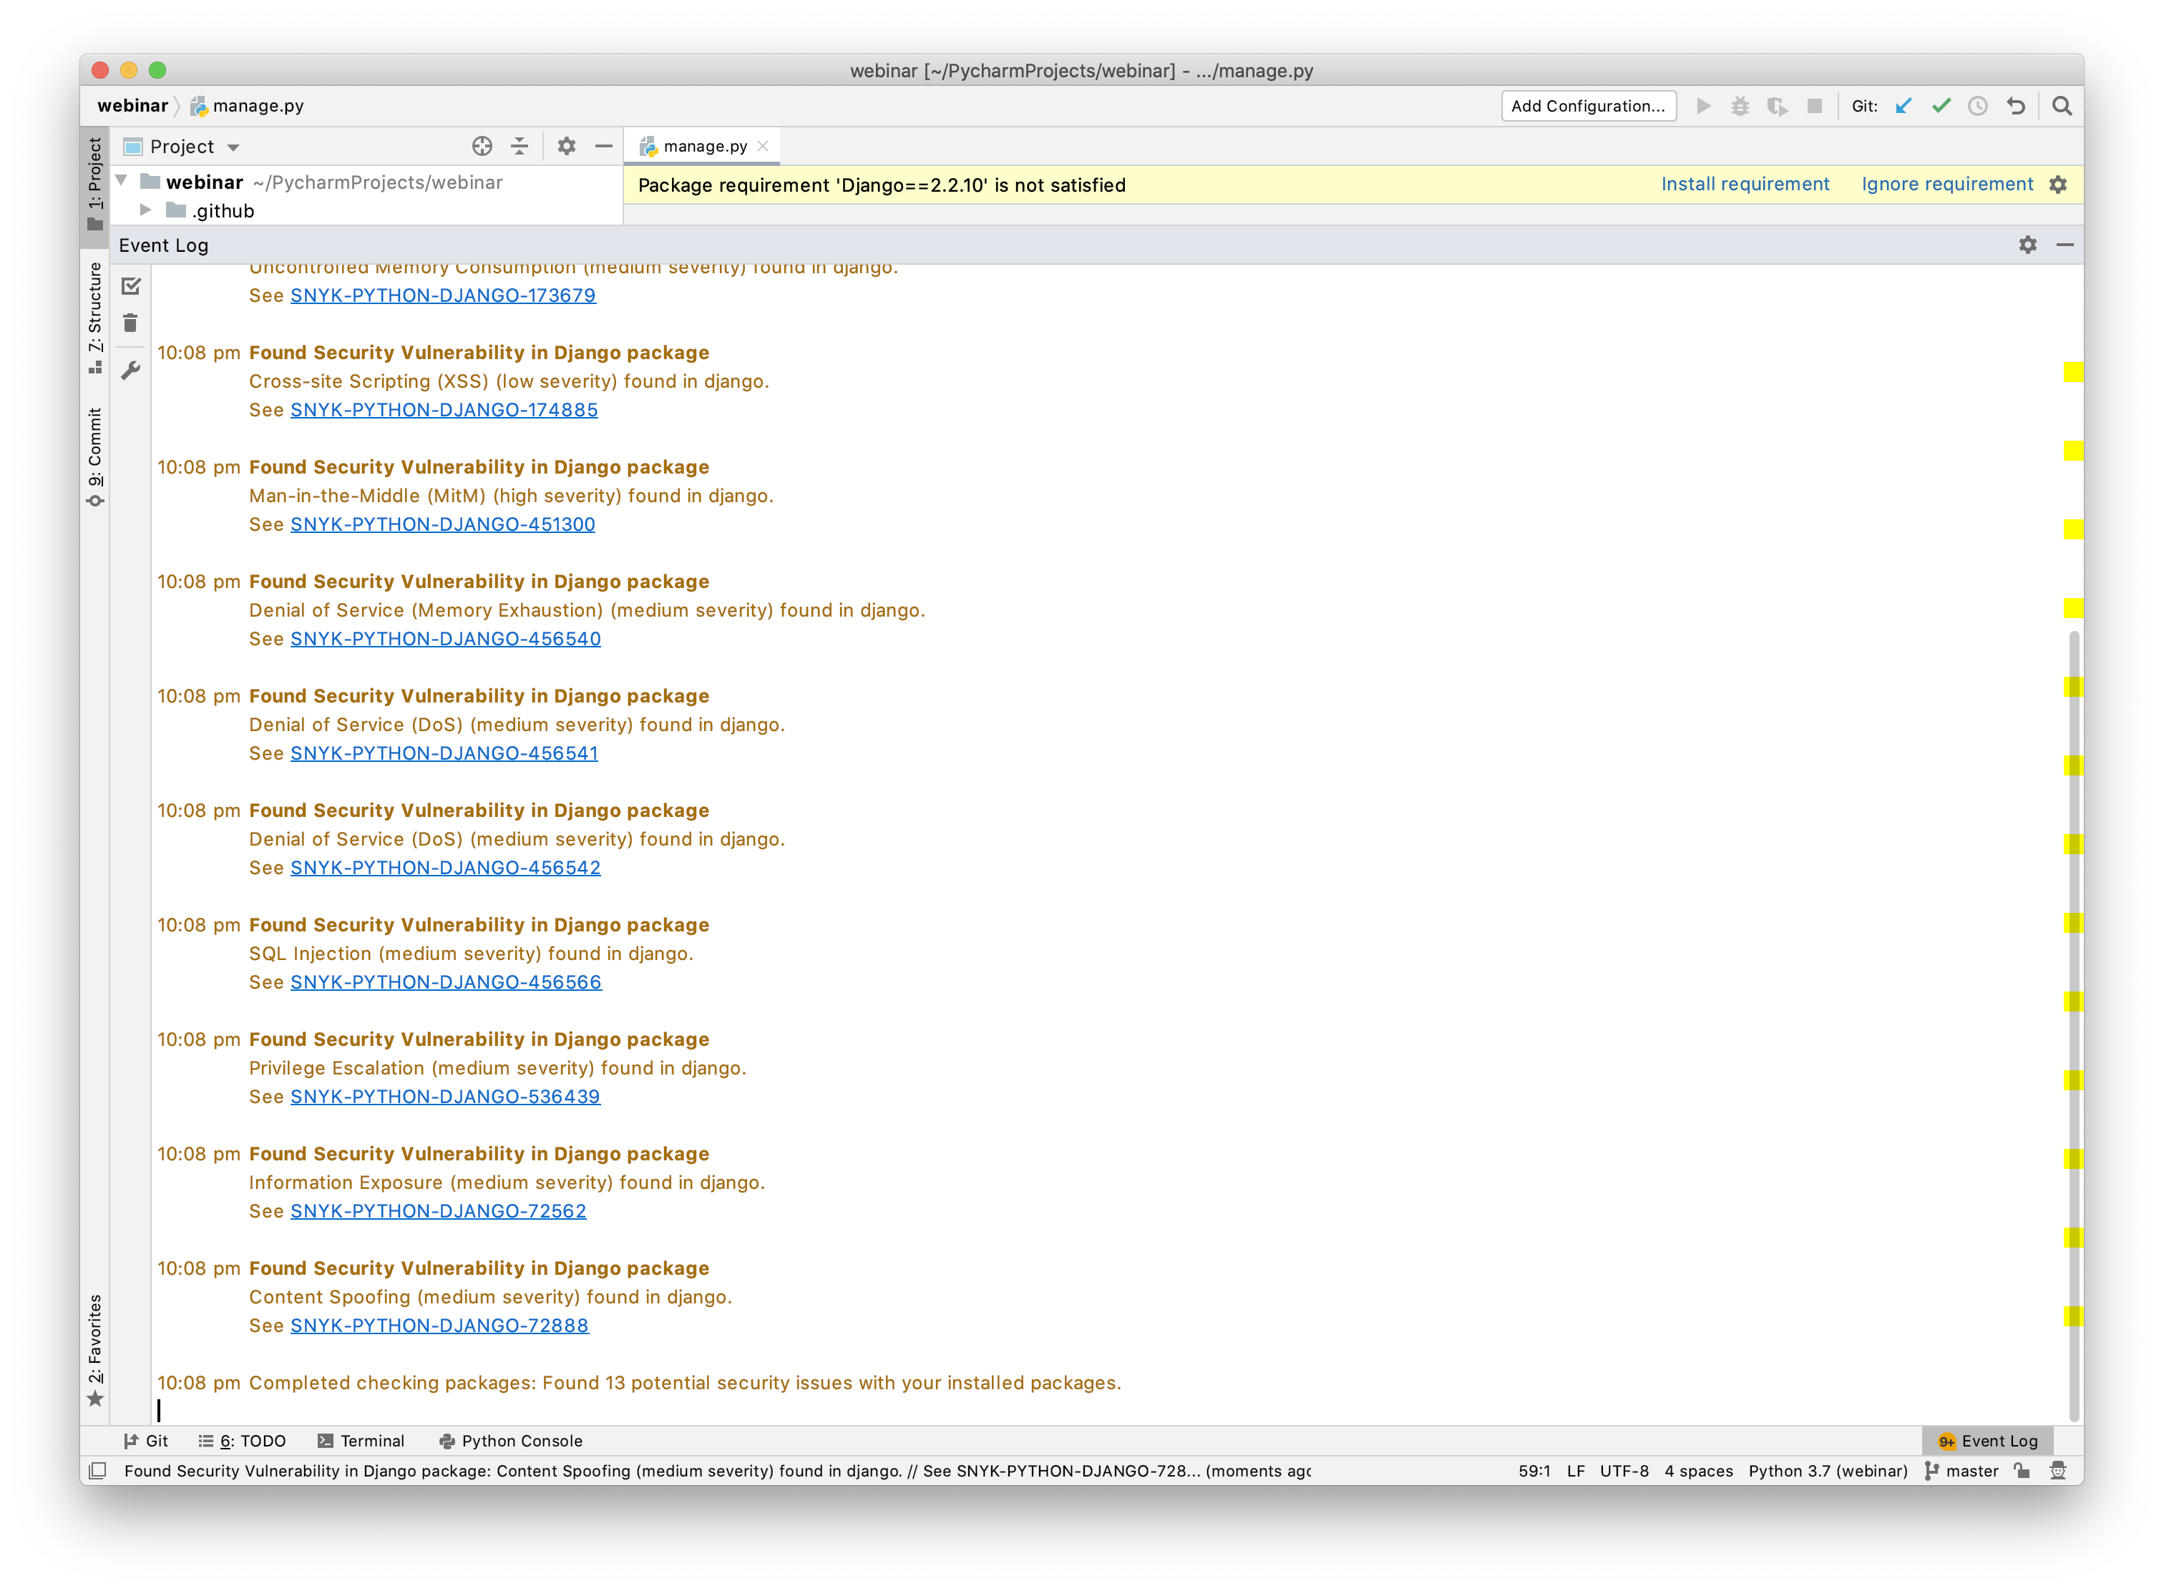Click locate target icon in Project panel
Image resolution: width=2164 pixels, height=1591 pixels.
(x=482, y=147)
